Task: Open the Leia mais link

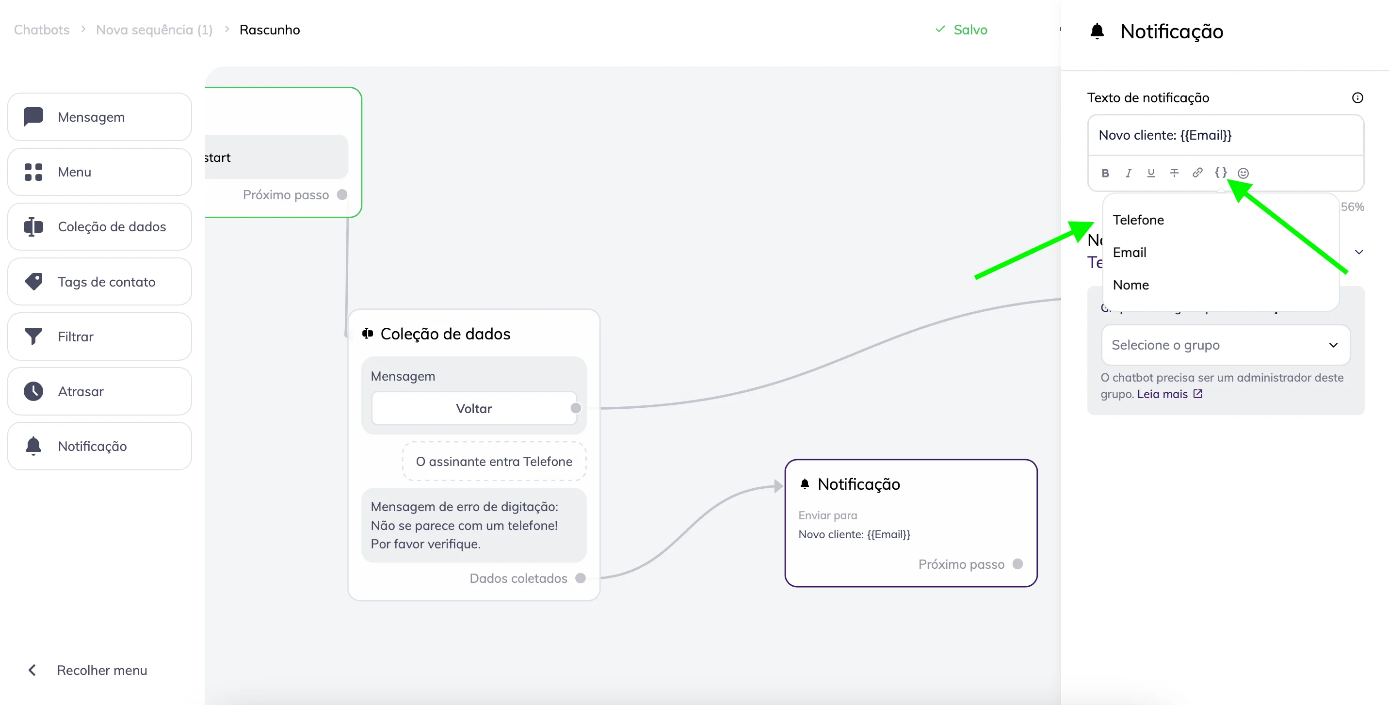Action: [1162, 394]
